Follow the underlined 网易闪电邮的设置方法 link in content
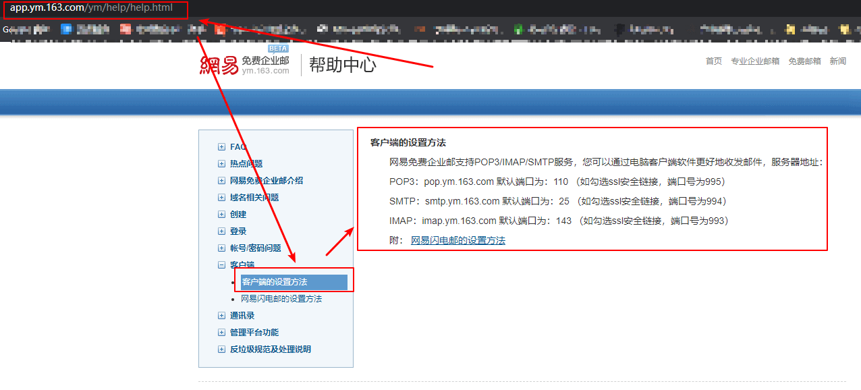This screenshot has height=390, width=861. pos(457,240)
